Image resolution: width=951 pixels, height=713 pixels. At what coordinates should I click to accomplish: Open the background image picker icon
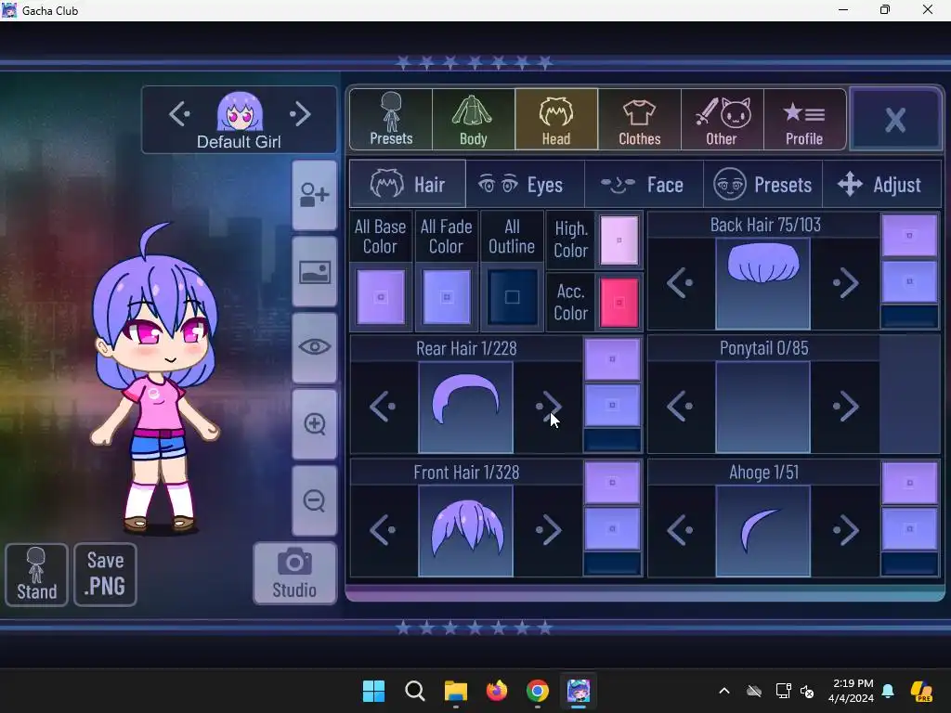point(314,272)
